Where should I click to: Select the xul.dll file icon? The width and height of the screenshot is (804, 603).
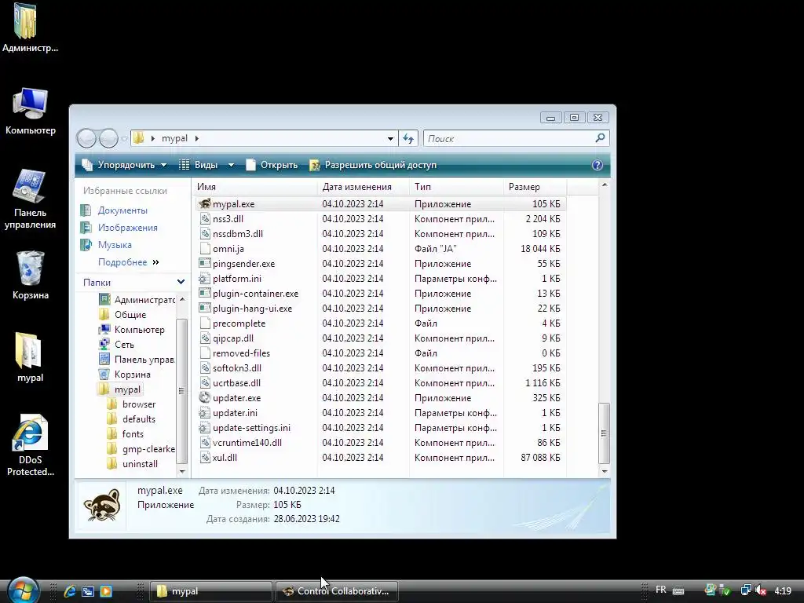click(x=205, y=458)
